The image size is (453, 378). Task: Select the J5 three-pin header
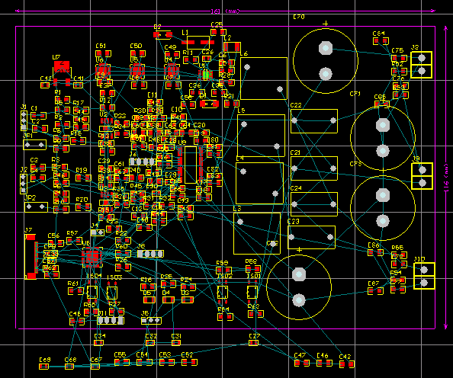(151, 320)
